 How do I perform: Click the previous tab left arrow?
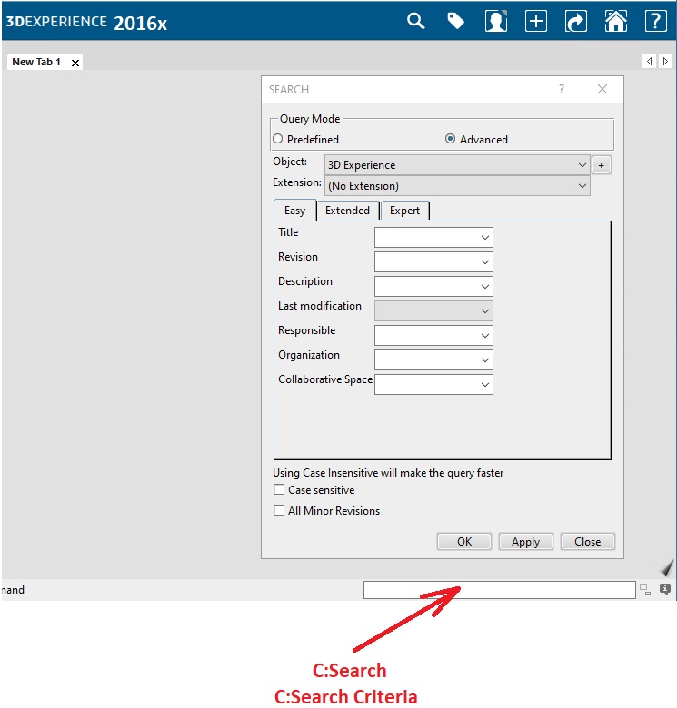tap(649, 61)
